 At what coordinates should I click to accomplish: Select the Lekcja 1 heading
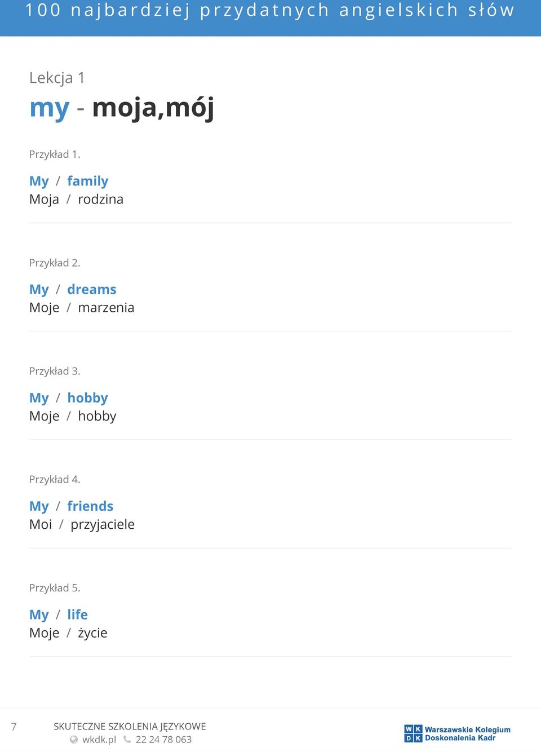pyautogui.click(x=57, y=78)
